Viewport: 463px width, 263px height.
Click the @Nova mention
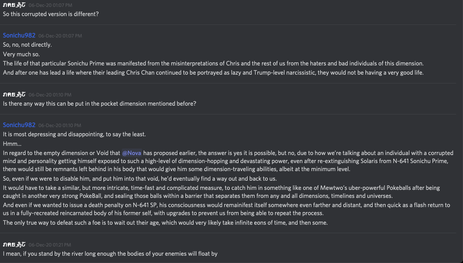click(132, 153)
